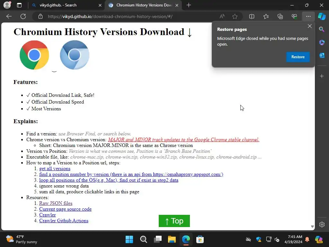Open the Edge profile avatar
This screenshot has width=329, height=247.
pyautogui.click(x=7, y=5)
